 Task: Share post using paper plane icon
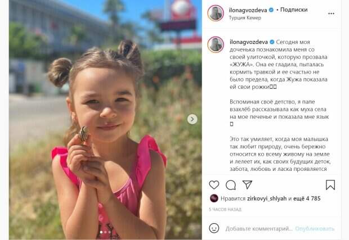tap(247, 185)
